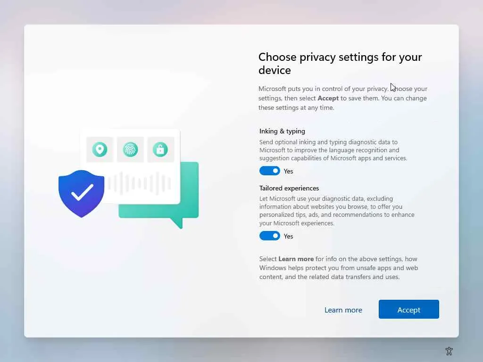Click bold Accept word in the intro paragraph

[328, 98]
